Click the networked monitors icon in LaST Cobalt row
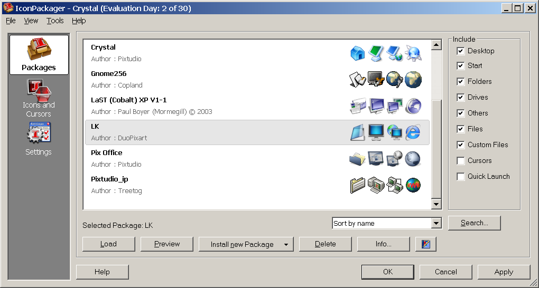 394,105
